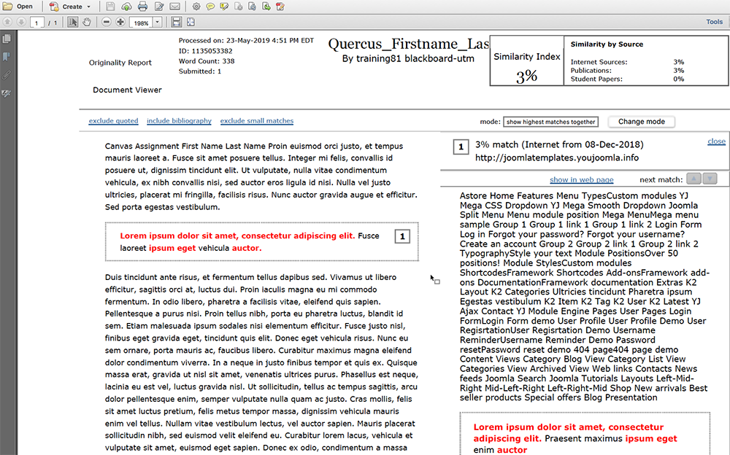This screenshot has width=730, height=455.
Task: Click the 'ID: 1135053382' text
Action: point(205,51)
